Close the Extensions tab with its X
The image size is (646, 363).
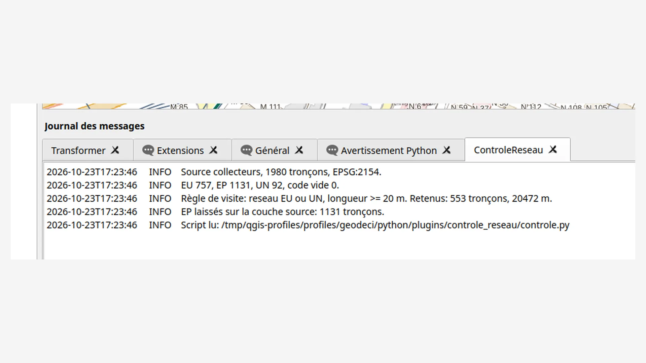213,150
